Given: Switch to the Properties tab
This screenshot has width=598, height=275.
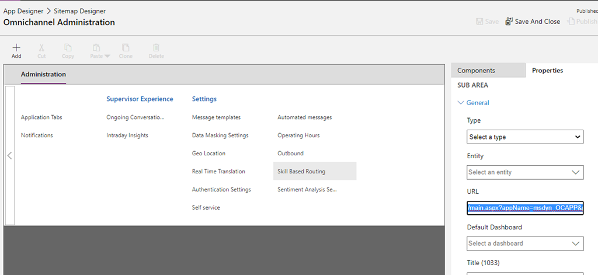Looking at the screenshot, I should pos(548,71).
